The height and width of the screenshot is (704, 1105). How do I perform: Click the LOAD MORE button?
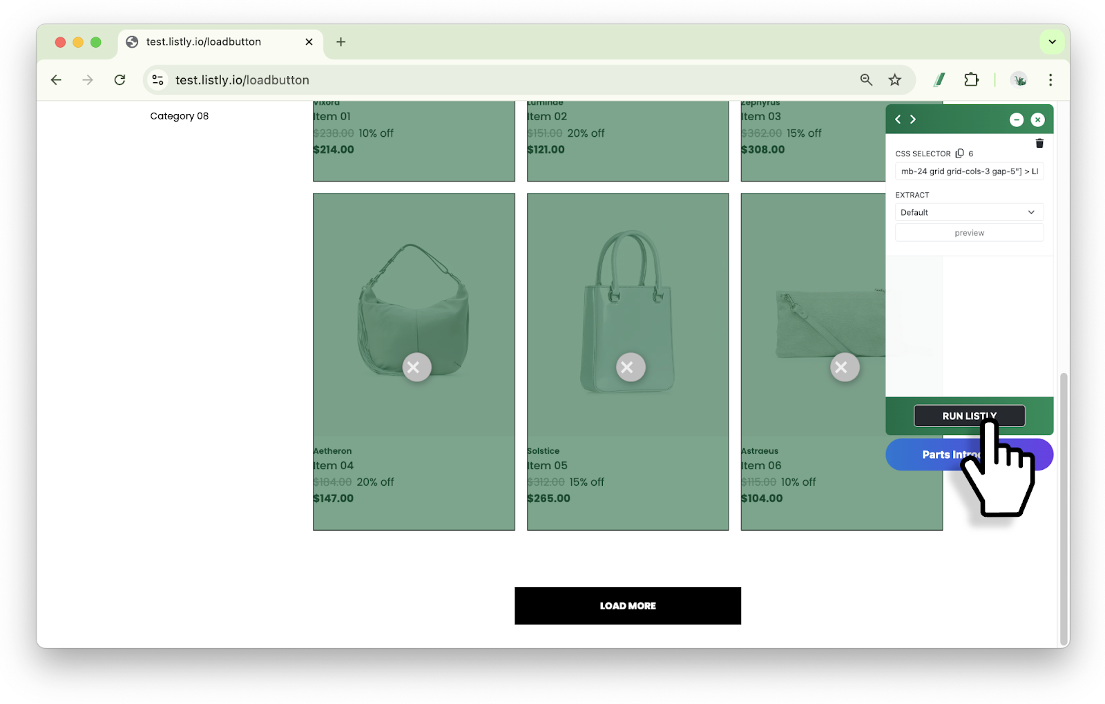point(627,606)
